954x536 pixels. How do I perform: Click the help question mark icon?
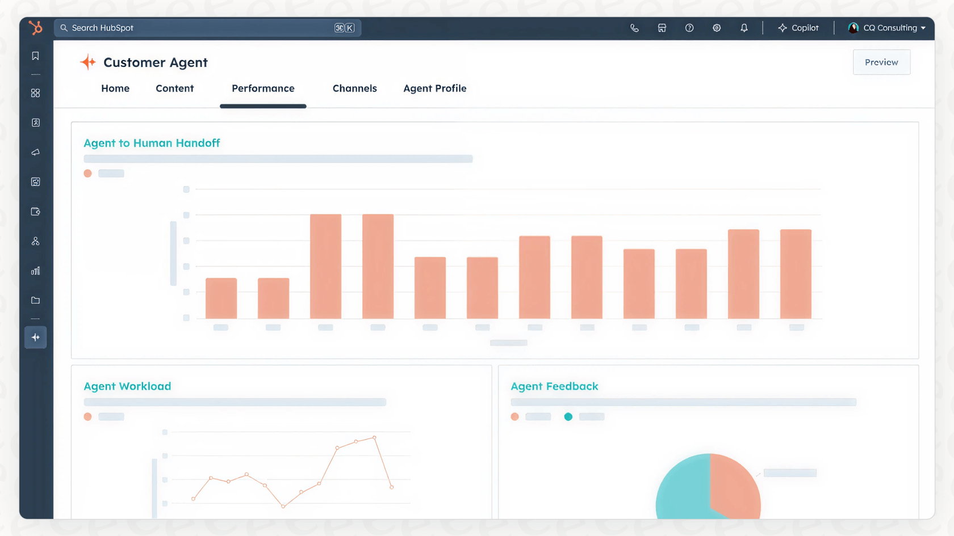tap(689, 28)
